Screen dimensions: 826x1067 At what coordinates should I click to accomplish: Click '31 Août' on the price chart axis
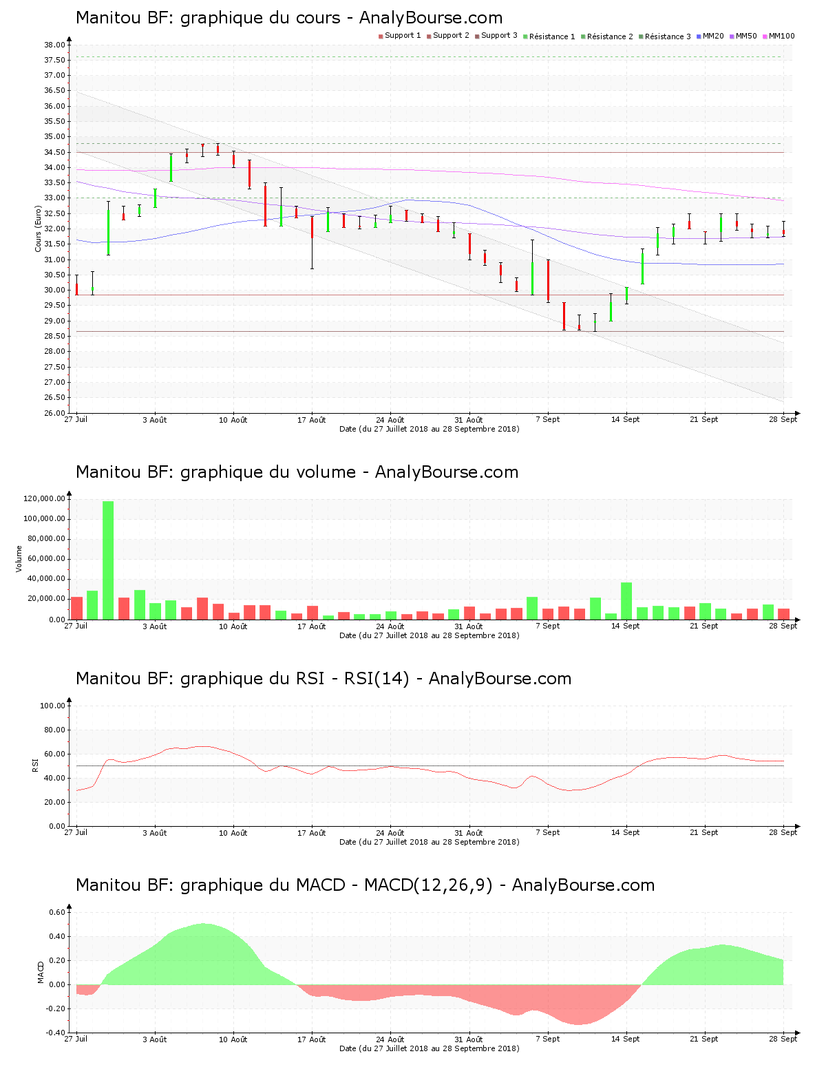coord(469,419)
